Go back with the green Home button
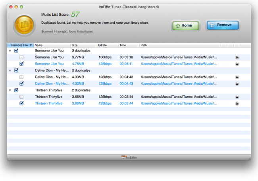Screen dimensions: 258x181 [x=186, y=26]
